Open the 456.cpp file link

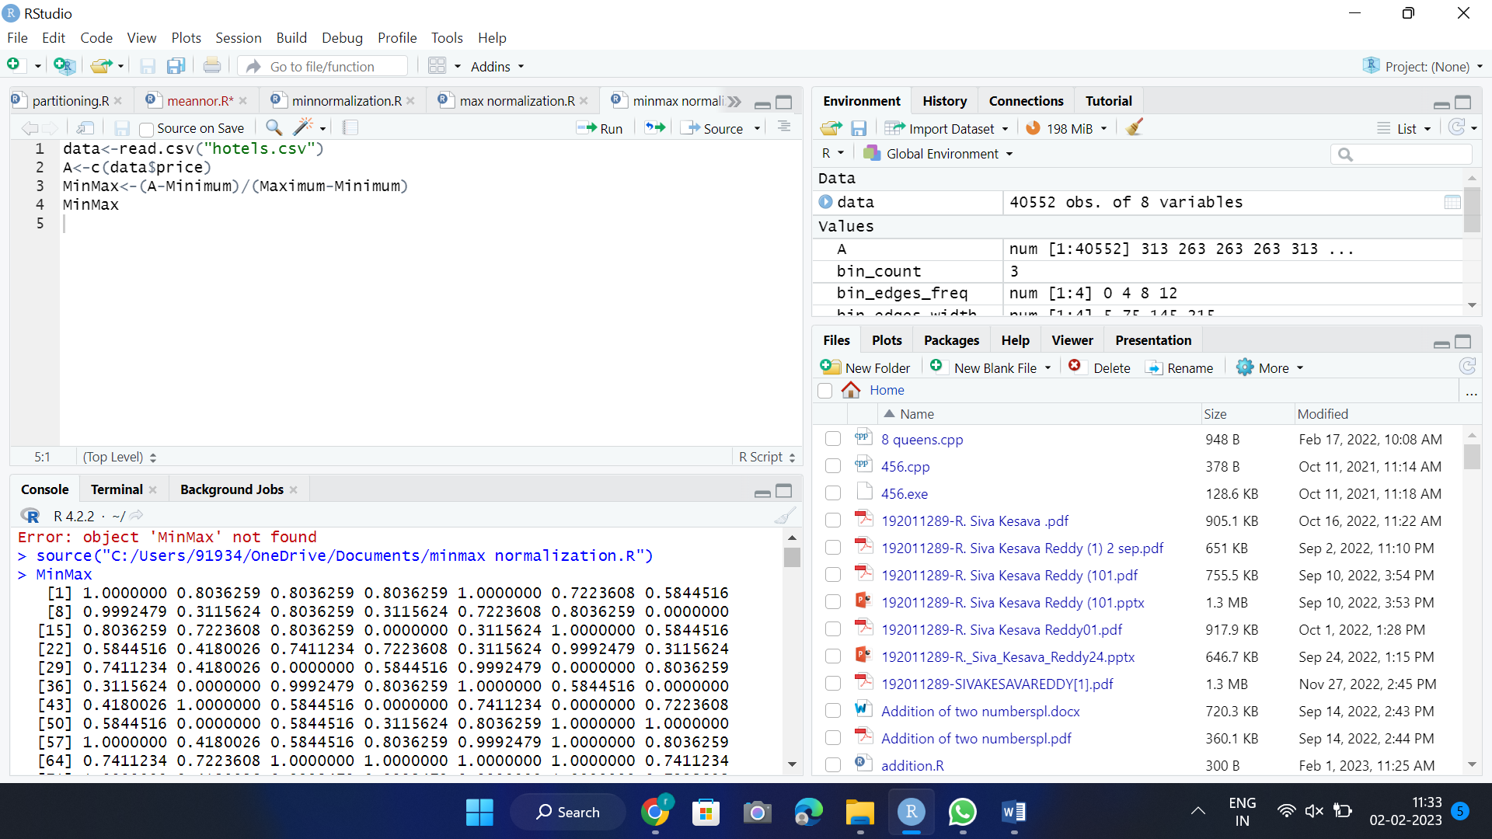click(905, 466)
